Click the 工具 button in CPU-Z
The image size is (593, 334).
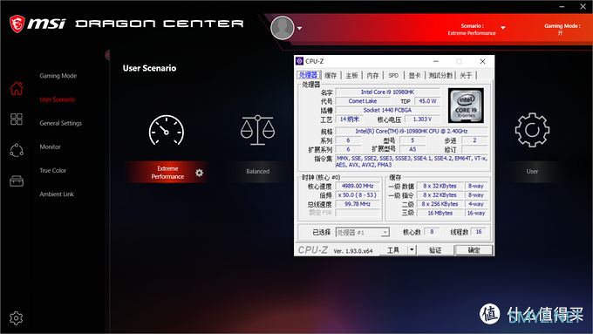click(393, 249)
